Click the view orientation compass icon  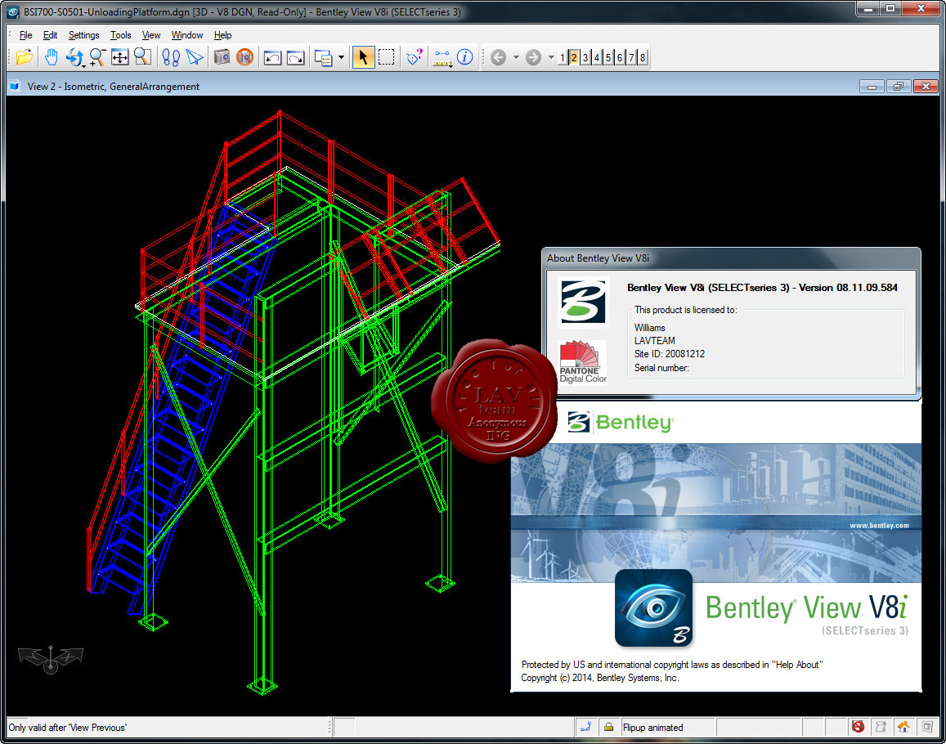(x=51, y=659)
